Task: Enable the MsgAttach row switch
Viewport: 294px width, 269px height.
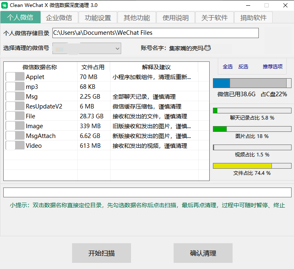Action: [15, 136]
